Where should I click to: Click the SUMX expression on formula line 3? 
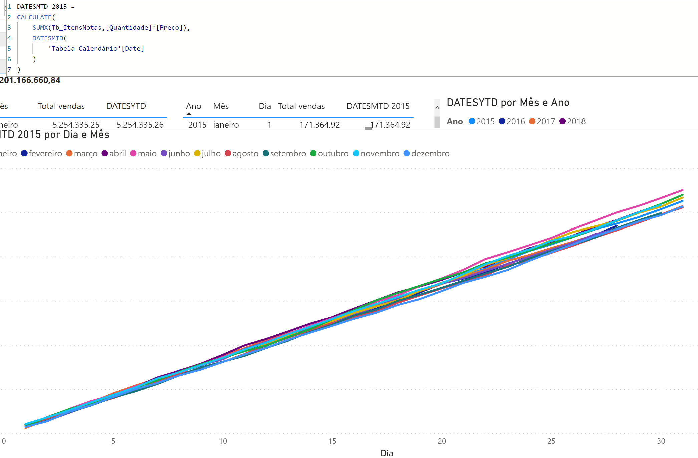[111, 28]
